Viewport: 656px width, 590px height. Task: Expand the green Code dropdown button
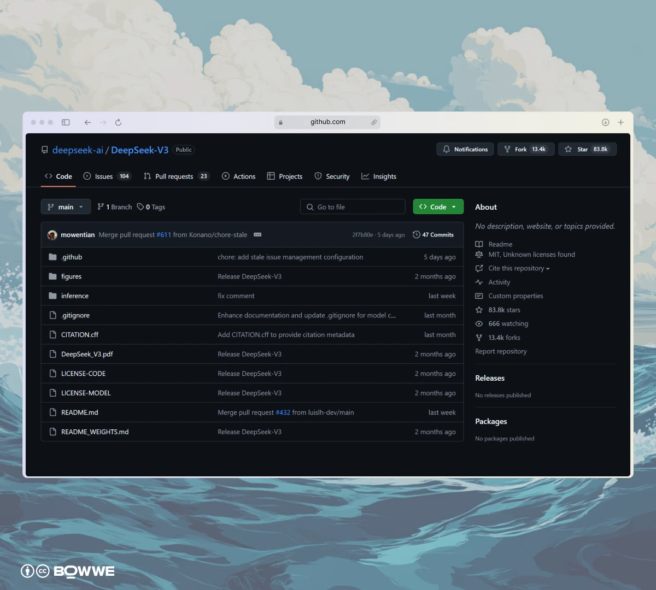click(438, 206)
